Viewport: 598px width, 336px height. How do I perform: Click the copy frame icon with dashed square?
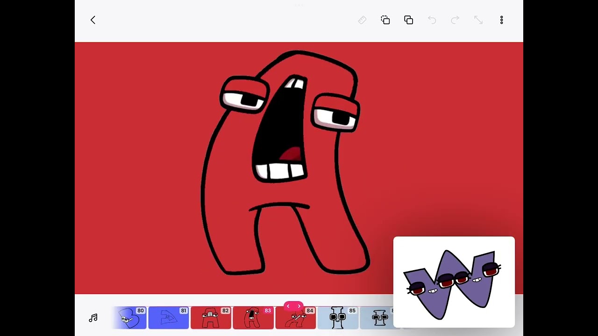point(385,20)
